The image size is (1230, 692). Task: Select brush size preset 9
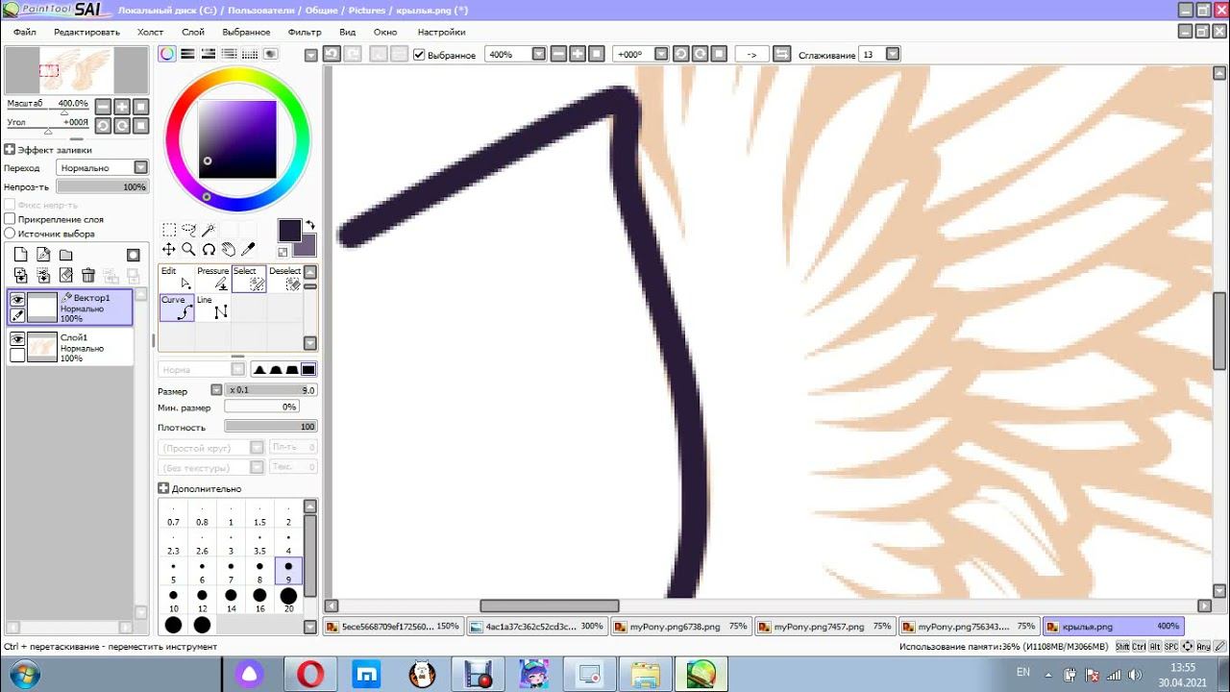tap(288, 572)
